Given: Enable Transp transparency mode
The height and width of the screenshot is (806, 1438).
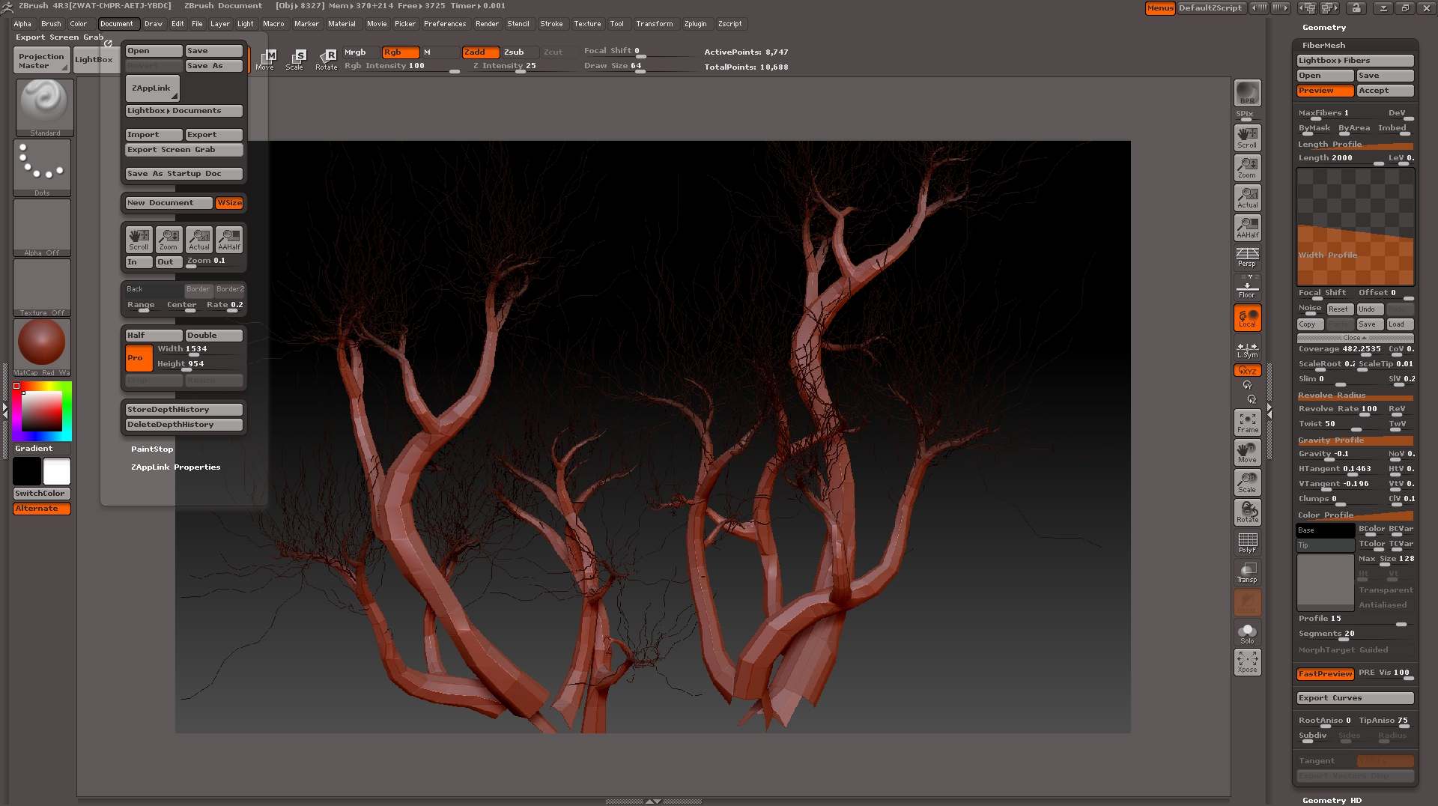Looking at the screenshot, I should click(x=1246, y=572).
